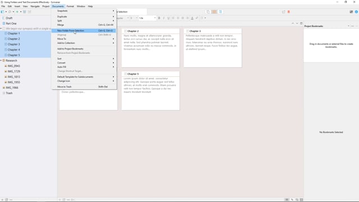Image resolution: width=359 pixels, height=202 pixels.
Task: Select the outliner view mode icon
Action: click(220, 12)
